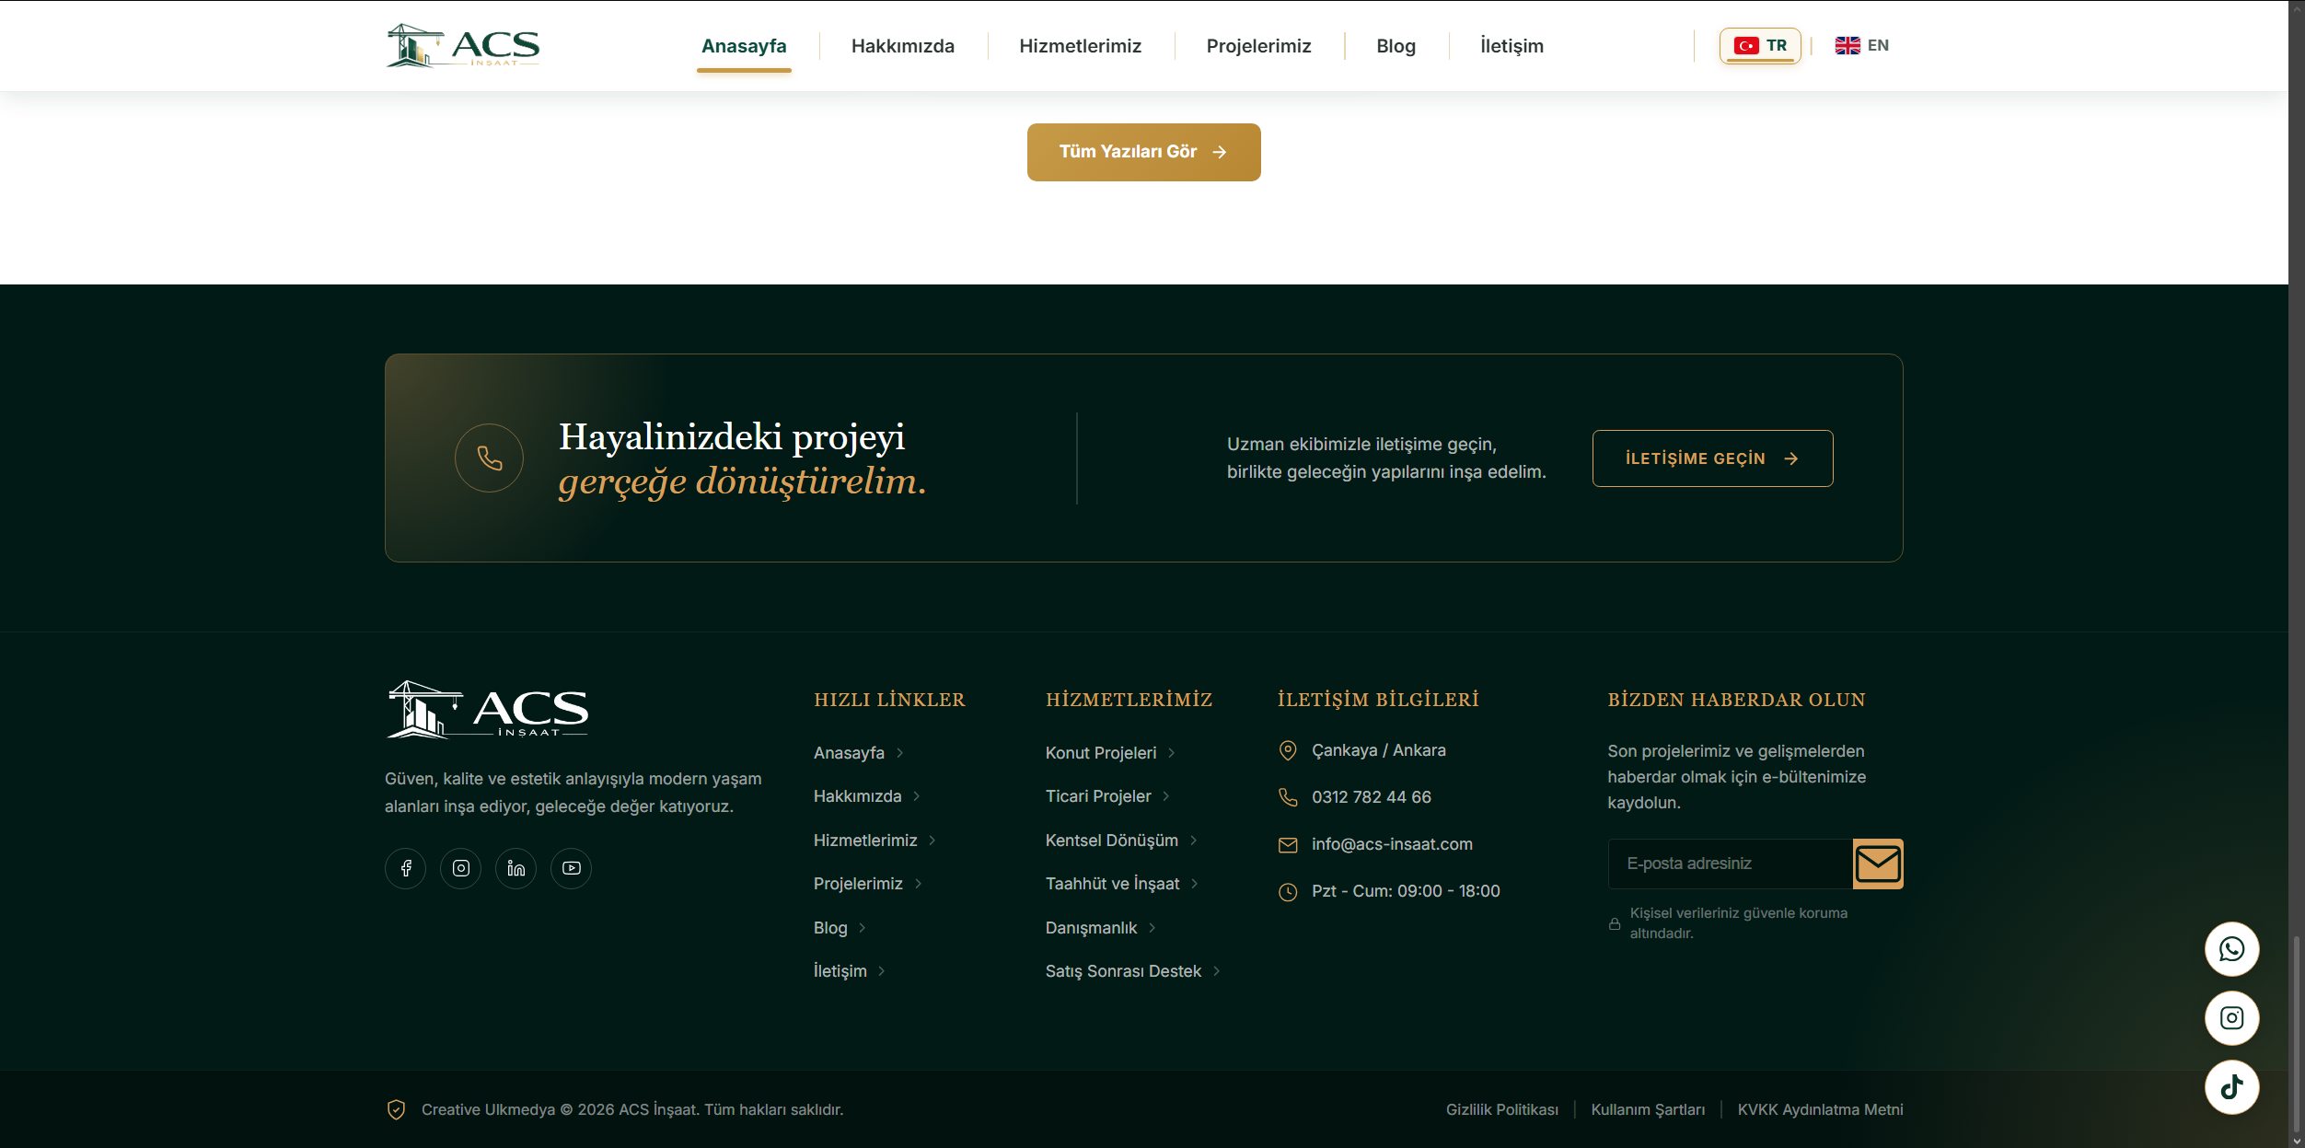Open KVKK Aydınlatma Metni link
Viewport: 2305px width, 1148px height.
(x=1820, y=1109)
